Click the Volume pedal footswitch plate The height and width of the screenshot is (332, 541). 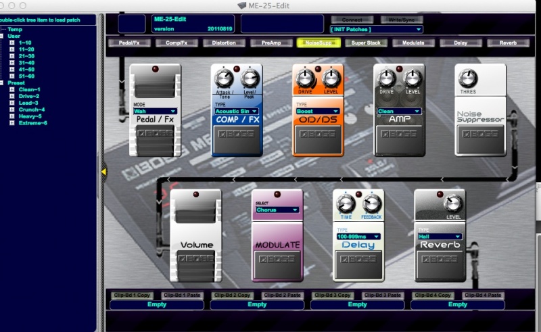click(x=196, y=266)
